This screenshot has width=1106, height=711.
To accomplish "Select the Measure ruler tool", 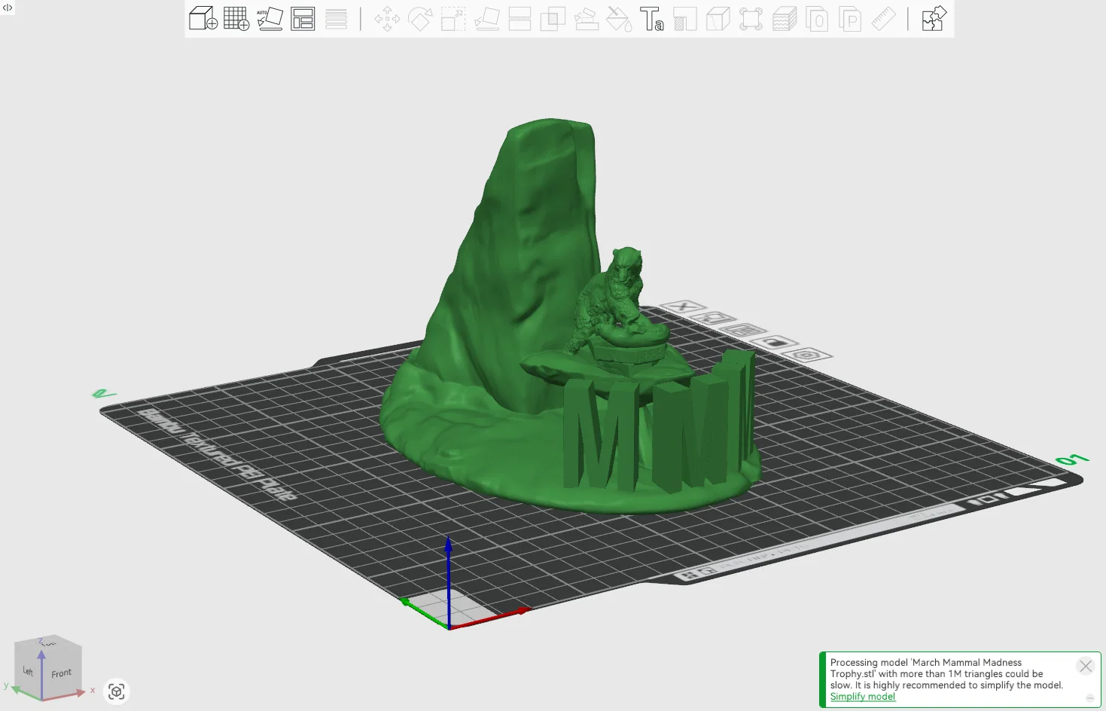I will pos(883,19).
